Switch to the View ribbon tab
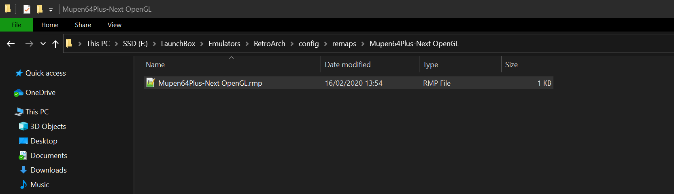 click(x=115, y=25)
